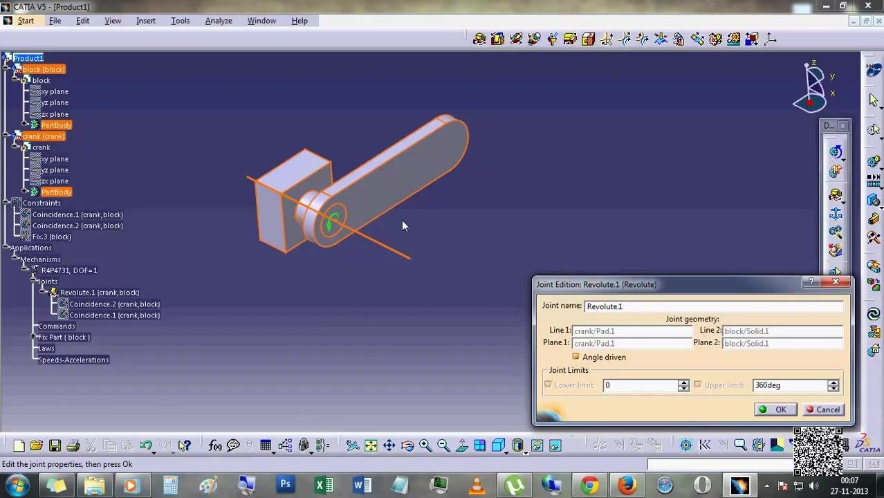Open the File menu
The width and height of the screenshot is (884, 498).
point(55,21)
